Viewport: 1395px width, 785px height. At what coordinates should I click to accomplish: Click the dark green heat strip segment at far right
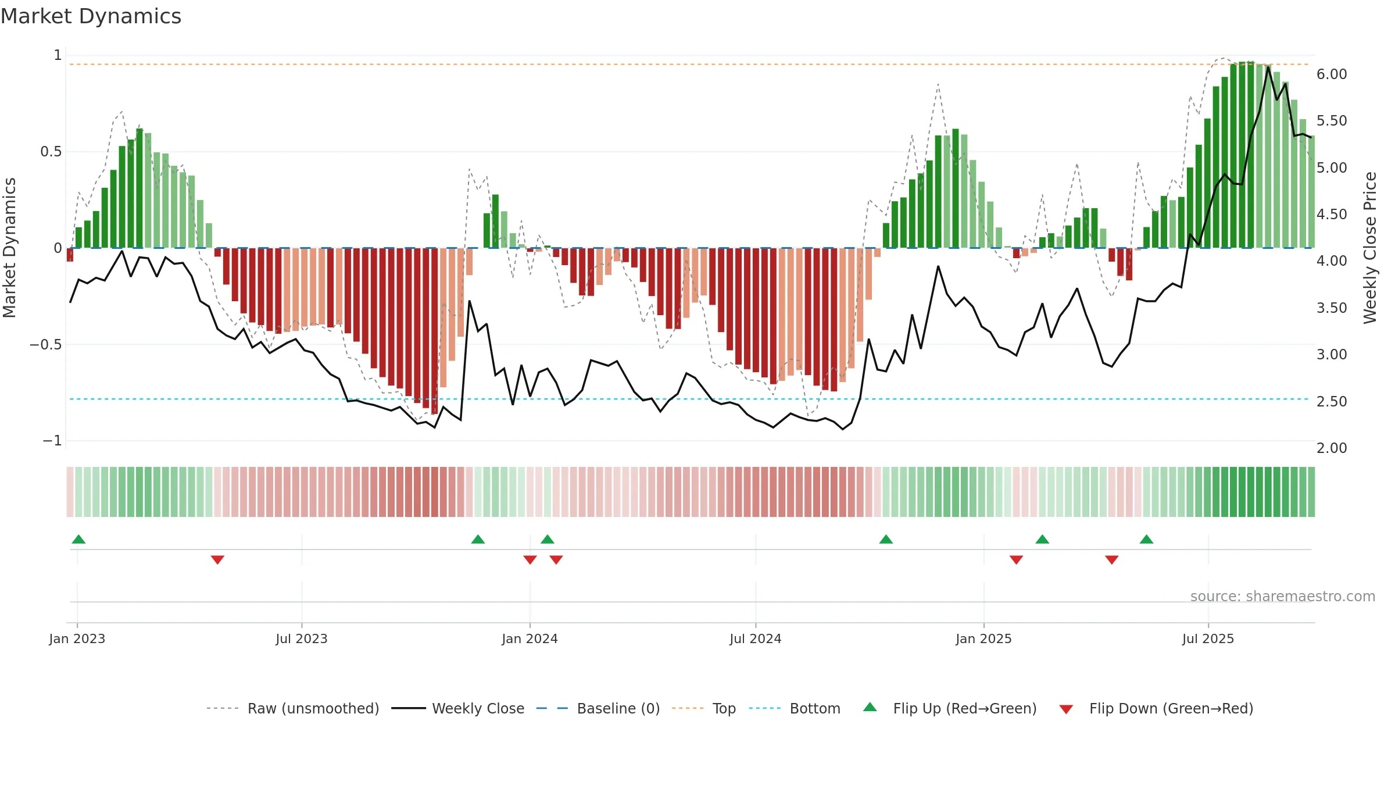coord(1311,492)
